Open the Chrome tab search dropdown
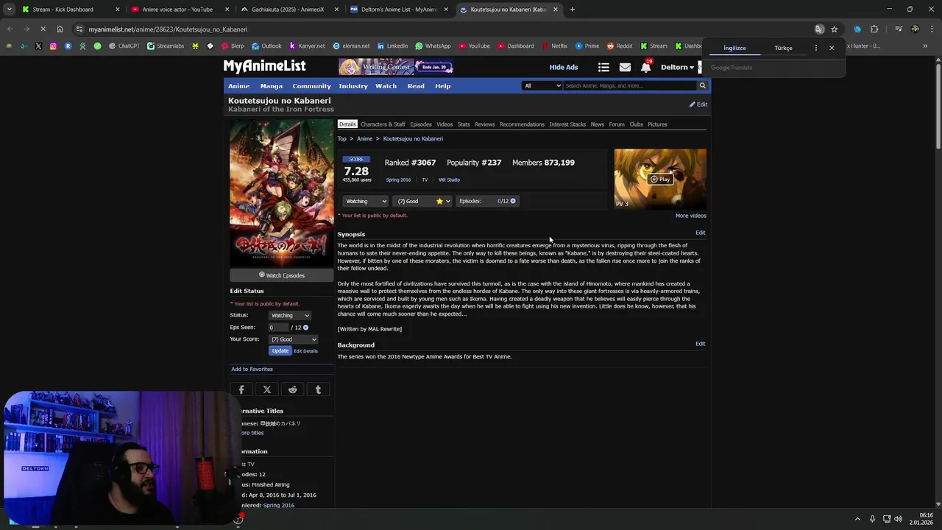This screenshot has height=530, width=942. click(x=9, y=10)
